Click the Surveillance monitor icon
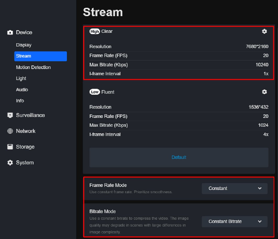The width and height of the screenshot is (278, 239). click(10, 115)
